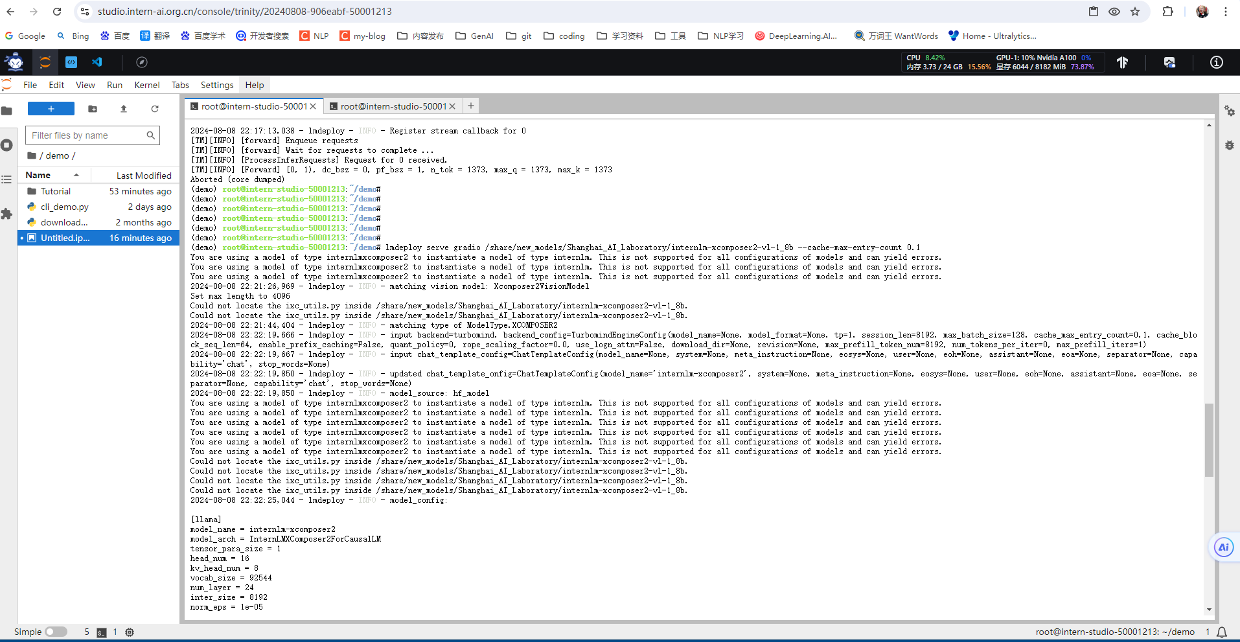This screenshot has width=1240, height=642.
Task: Launch VS Code from the top bar
Action: pyautogui.click(x=97, y=62)
